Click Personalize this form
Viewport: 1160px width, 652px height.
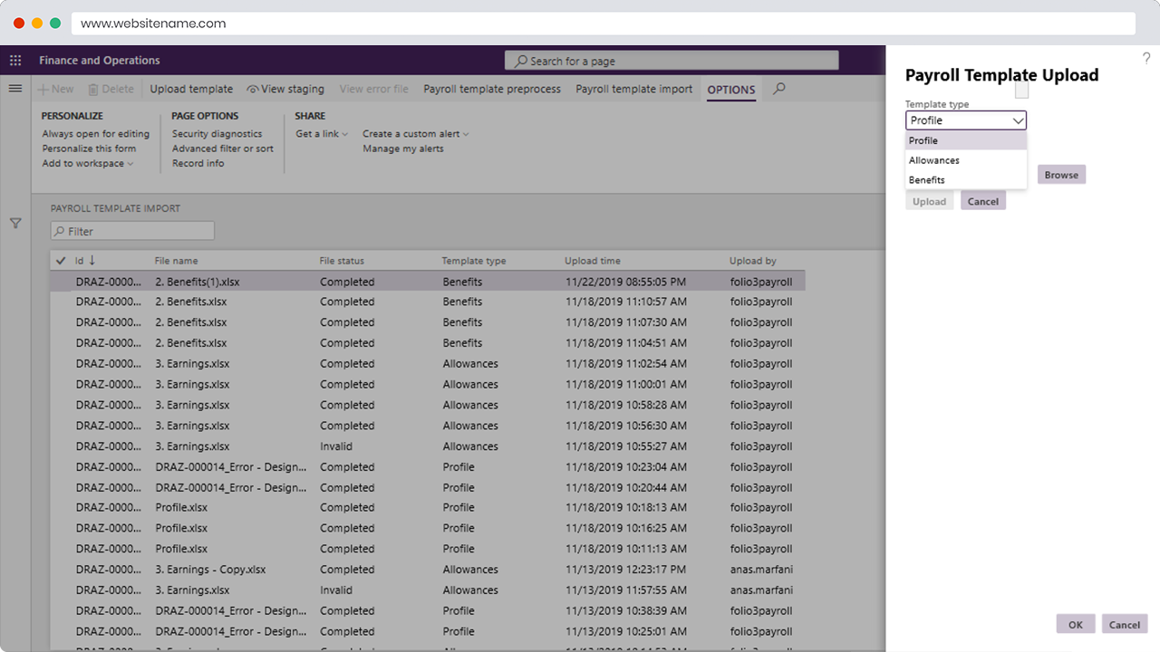click(89, 149)
